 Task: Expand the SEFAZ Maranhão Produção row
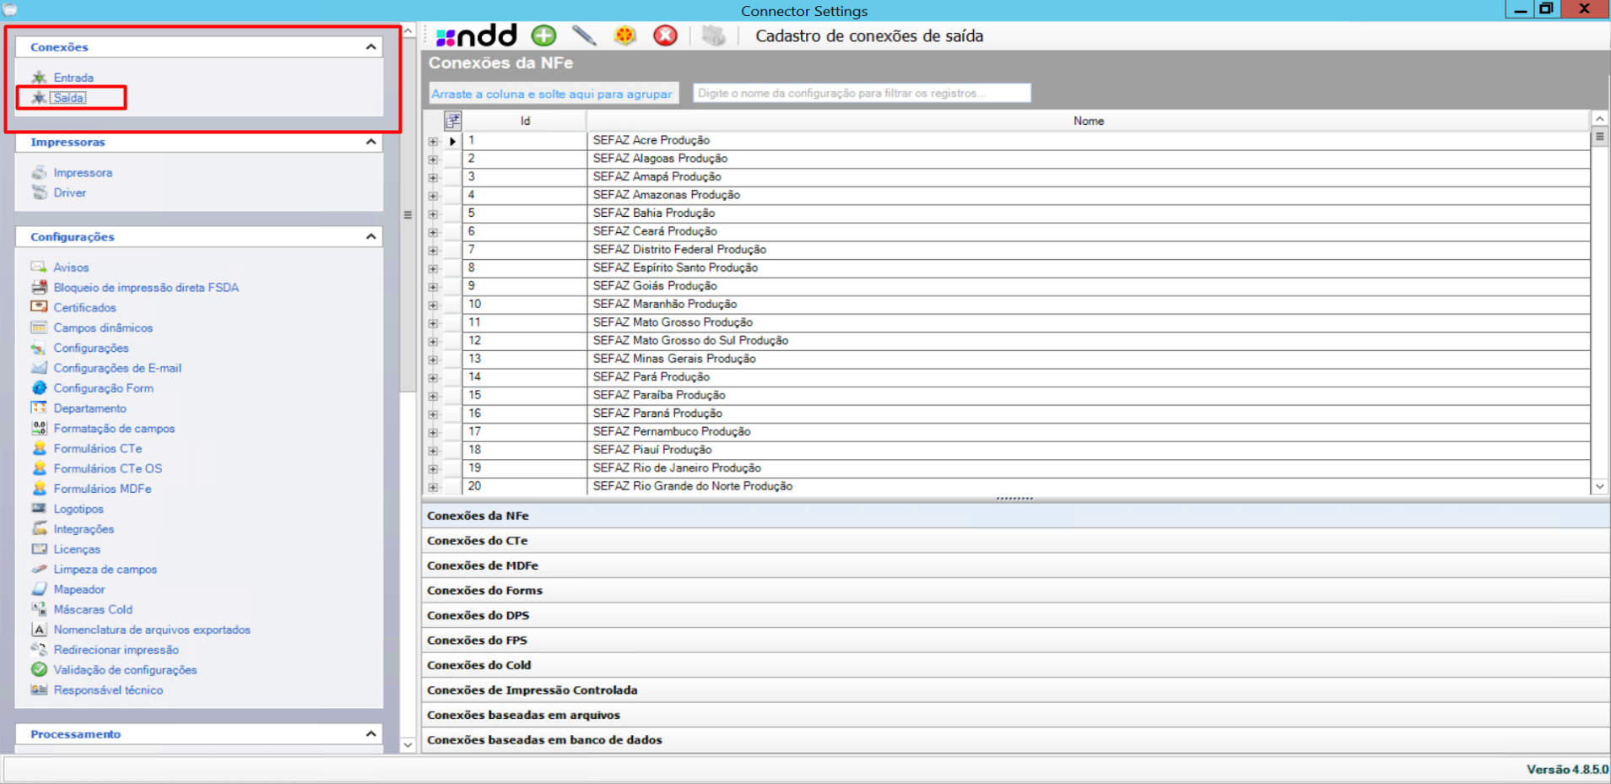point(433,305)
